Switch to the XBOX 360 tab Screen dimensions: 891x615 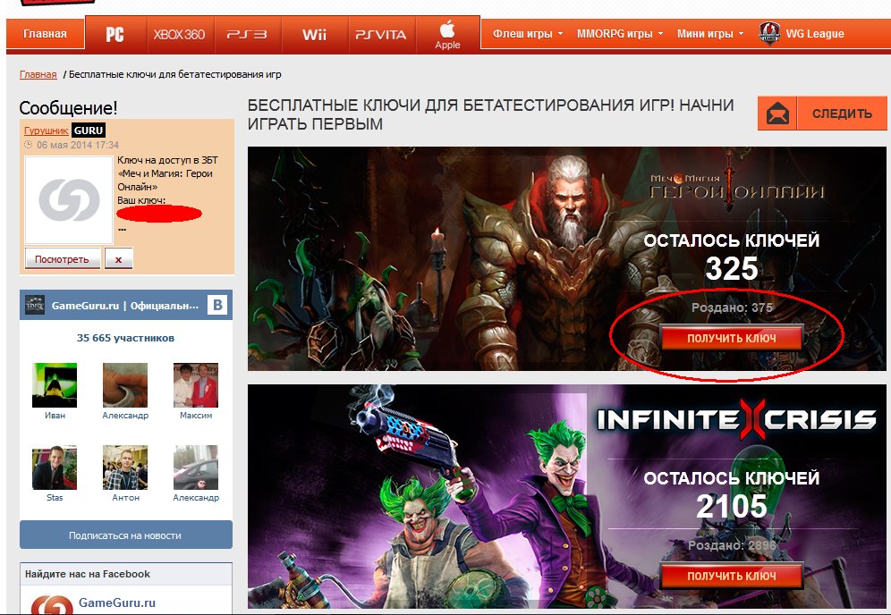[180, 35]
